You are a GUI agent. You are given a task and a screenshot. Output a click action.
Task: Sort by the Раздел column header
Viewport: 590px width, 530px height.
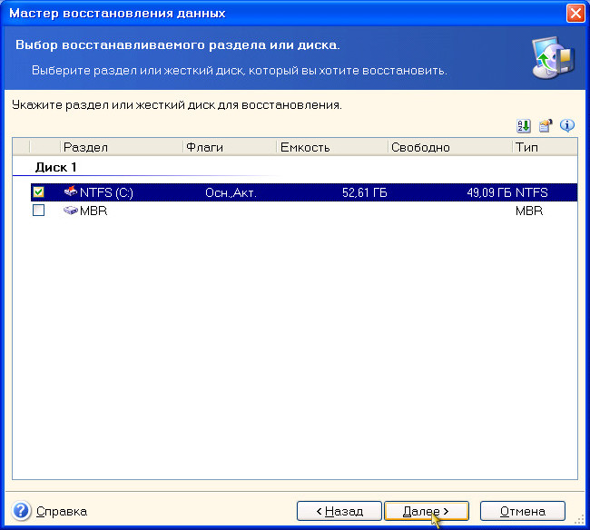(x=121, y=147)
